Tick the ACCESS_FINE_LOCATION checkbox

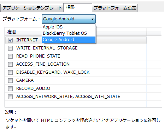(10, 64)
